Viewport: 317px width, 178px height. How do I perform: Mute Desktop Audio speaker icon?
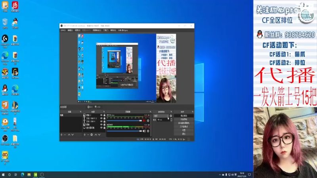(144, 131)
